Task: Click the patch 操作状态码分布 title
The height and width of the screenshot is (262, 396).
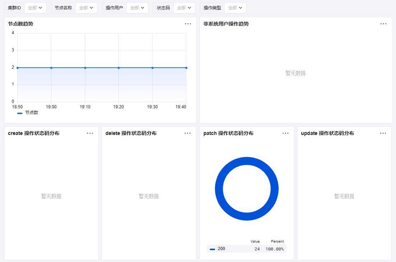Action: 228,133
